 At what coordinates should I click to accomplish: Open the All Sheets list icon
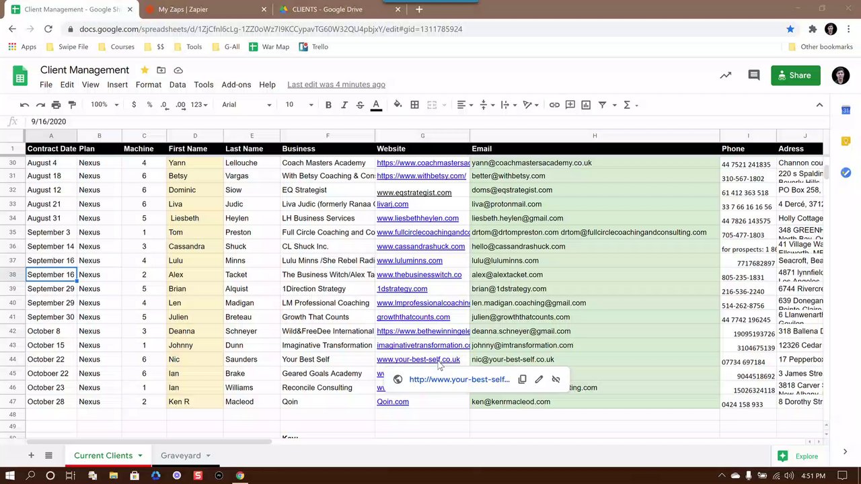point(48,456)
